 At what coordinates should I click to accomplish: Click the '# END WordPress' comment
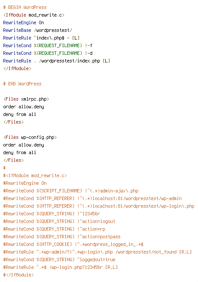(x=23, y=84)
